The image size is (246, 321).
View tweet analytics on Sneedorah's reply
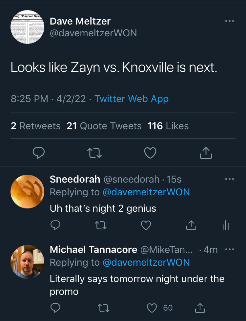pos(226,225)
